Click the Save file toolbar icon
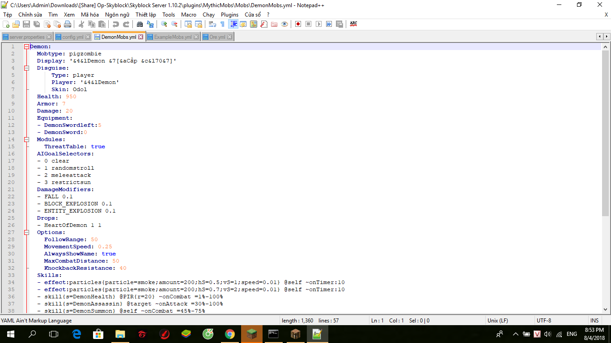The width and height of the screenshot is (611, 343). [26, 24]
